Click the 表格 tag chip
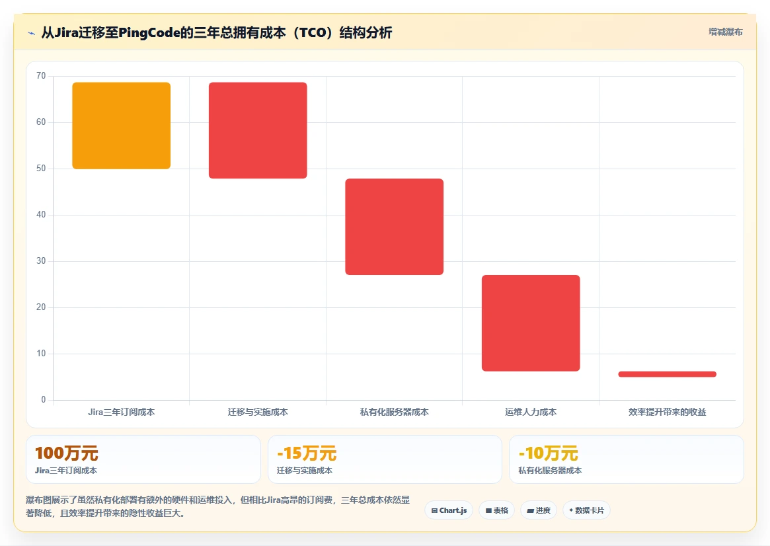 pyautogui.click(x=496, y=510)
